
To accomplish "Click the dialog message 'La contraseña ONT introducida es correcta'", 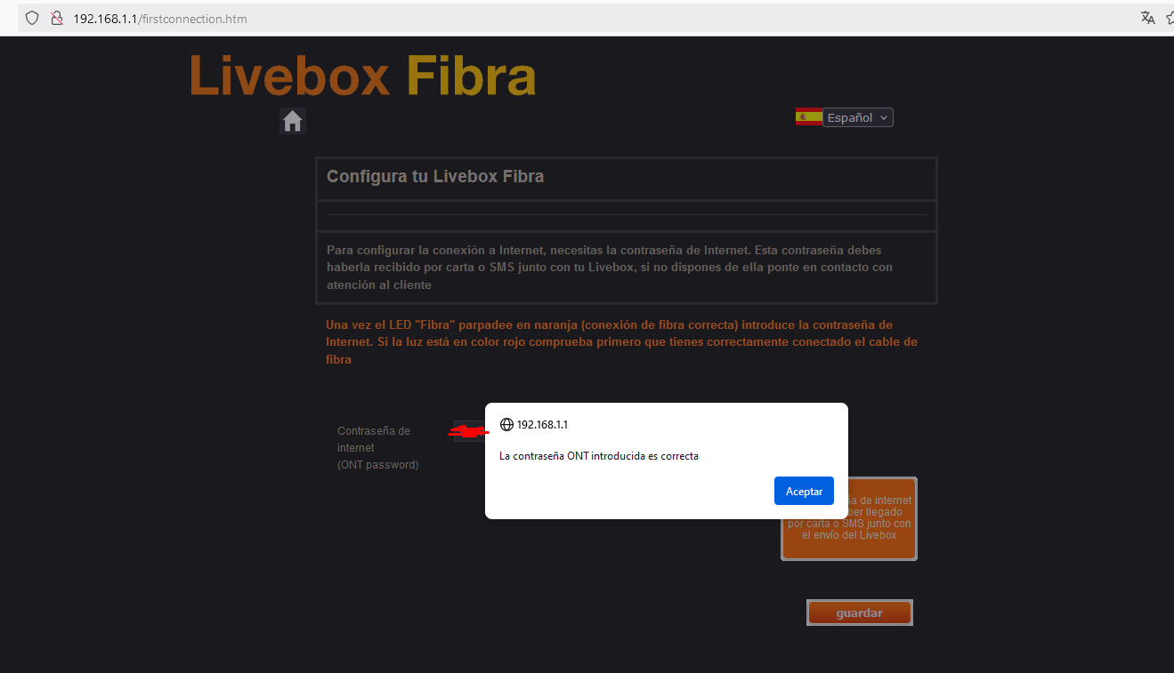I will pos(599,456).
